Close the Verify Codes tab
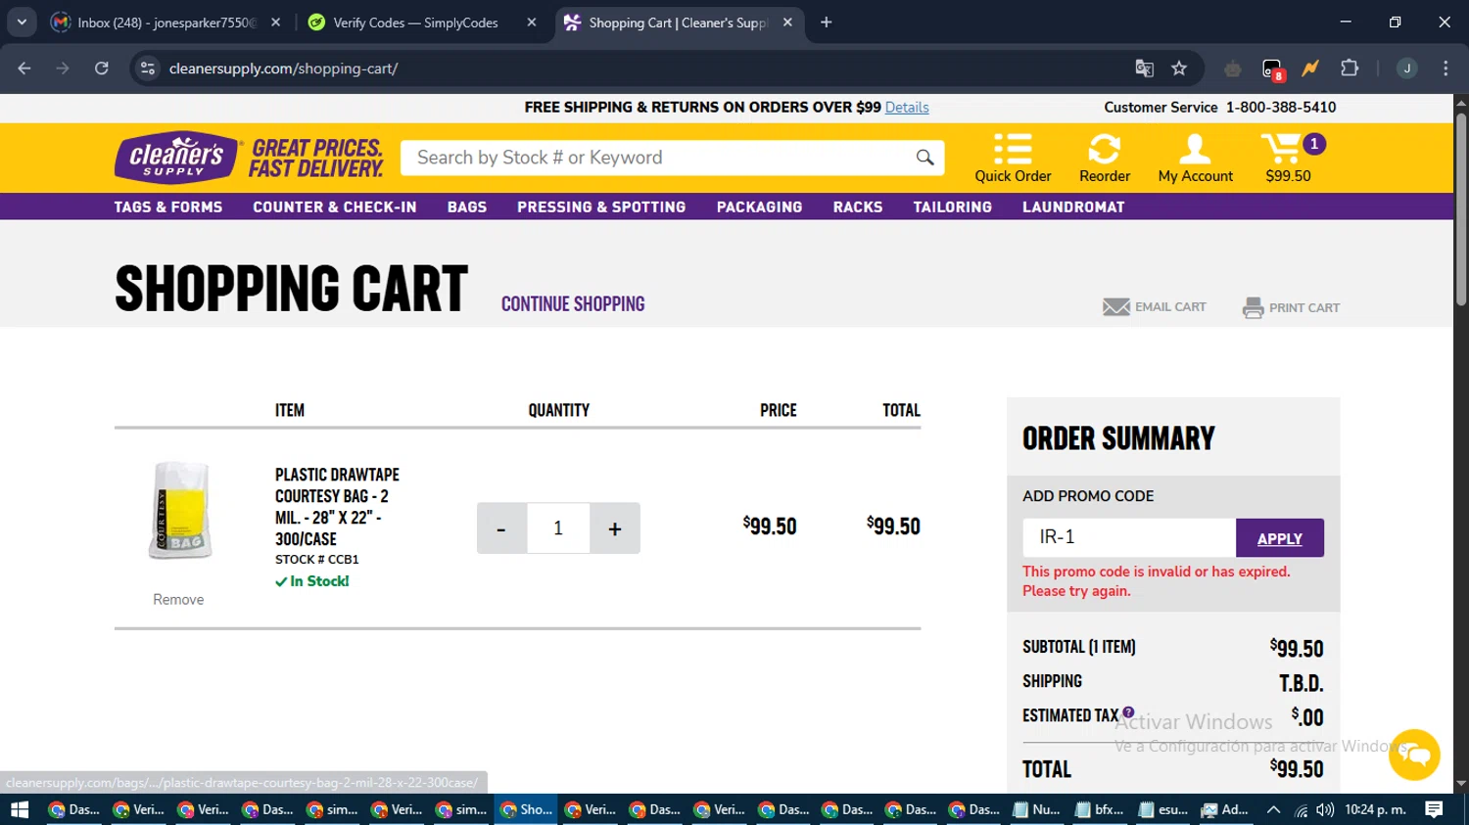Screen dimensions: 1469x825 532,23
